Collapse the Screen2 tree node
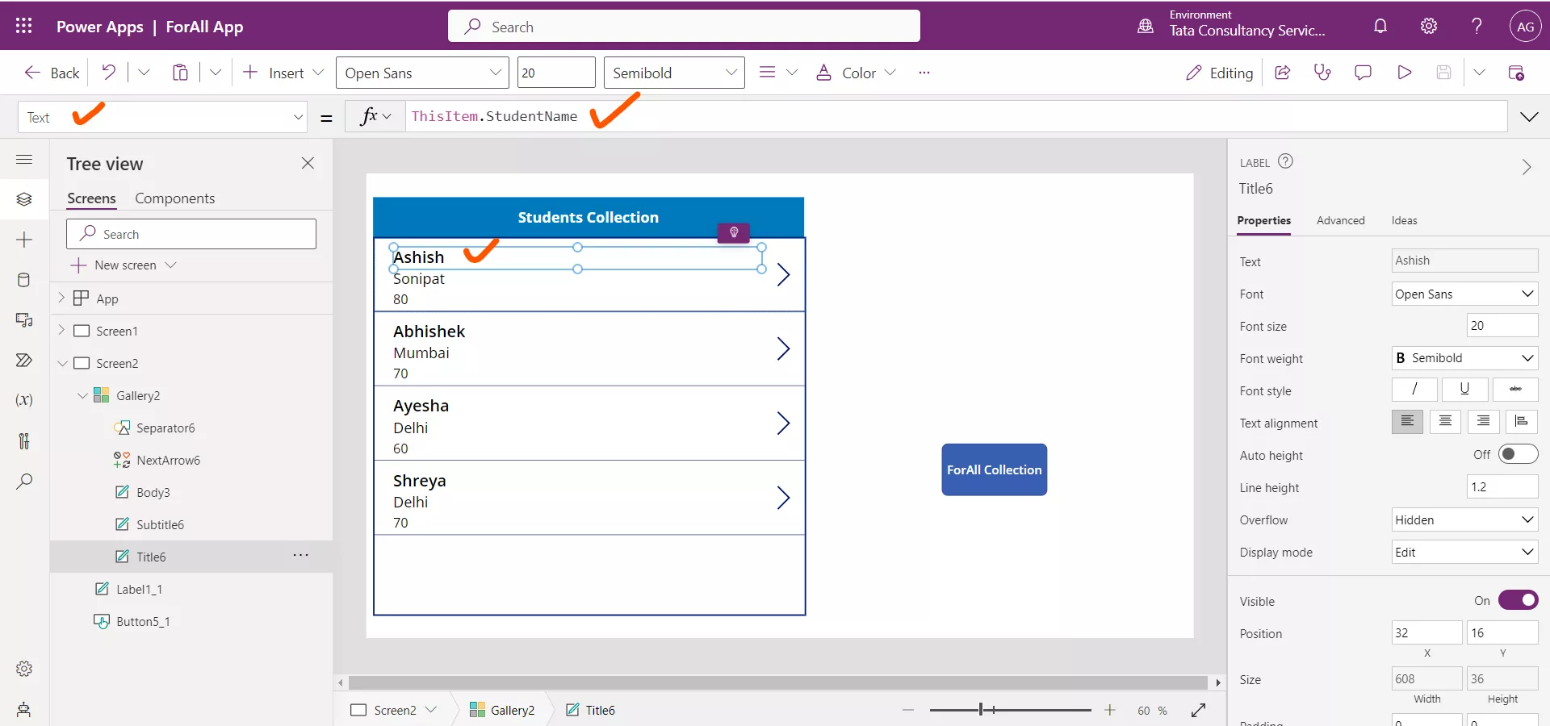Screen dimensions: 1550x726 (x=63, y=363)
